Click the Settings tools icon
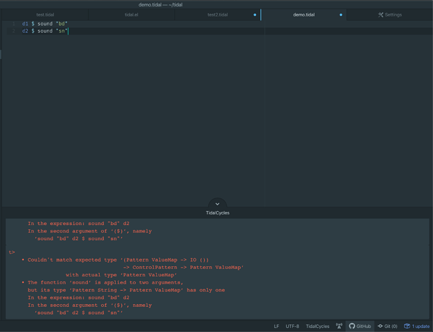The width and height of the screenshot is (433, 332). (x=380, y=15)
